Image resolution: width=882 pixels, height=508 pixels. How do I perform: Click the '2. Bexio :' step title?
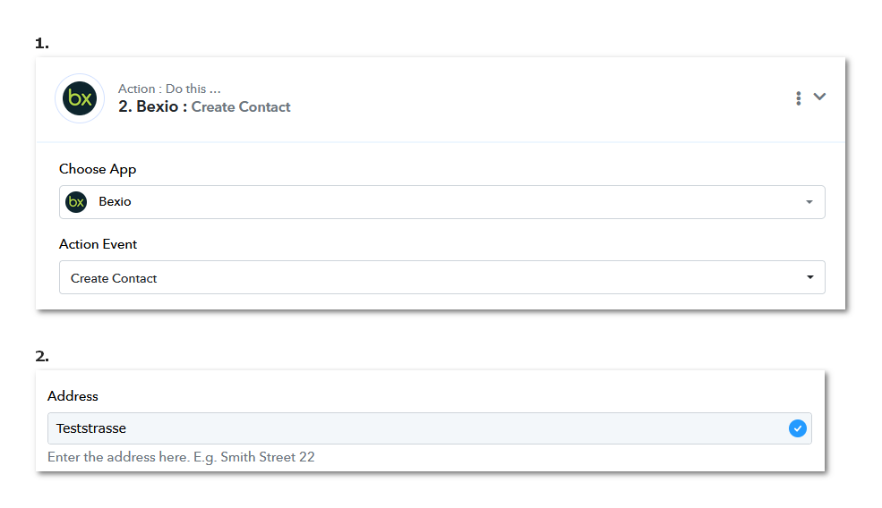click(152, 106)
